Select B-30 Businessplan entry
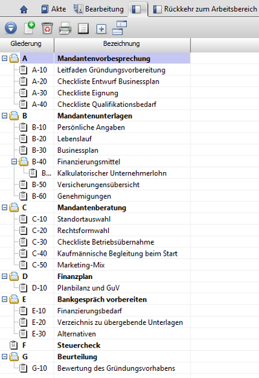259x378 pixels. coord(78,150)
